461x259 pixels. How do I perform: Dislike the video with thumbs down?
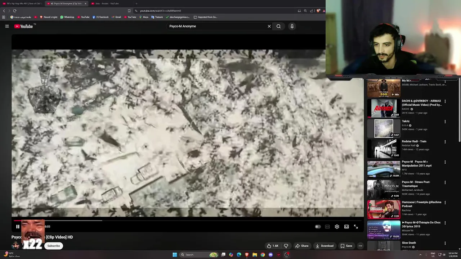pos(286,246)
